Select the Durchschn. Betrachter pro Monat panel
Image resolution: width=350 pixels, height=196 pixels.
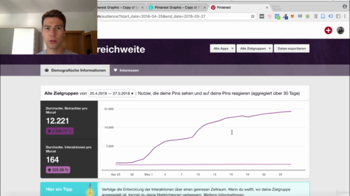[x=69, y=120]
